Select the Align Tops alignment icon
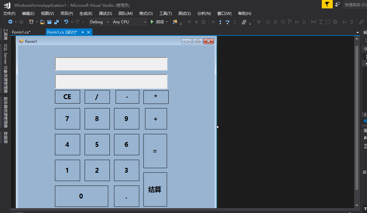367x213 pixels. pyautogui.click(x=289, y=22)
